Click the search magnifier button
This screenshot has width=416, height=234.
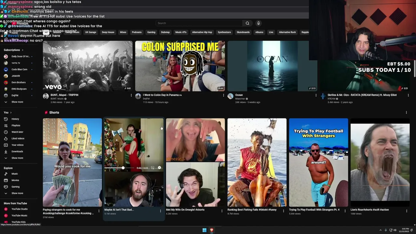(x=247, y=23)
